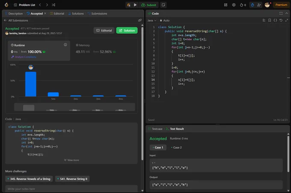Expand code with View more
This screenshot has height=193, width=291.
(71, 160)
